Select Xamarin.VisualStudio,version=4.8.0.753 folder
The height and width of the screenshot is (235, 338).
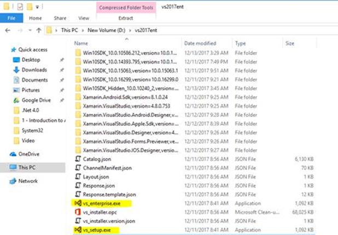pos(126,106)
